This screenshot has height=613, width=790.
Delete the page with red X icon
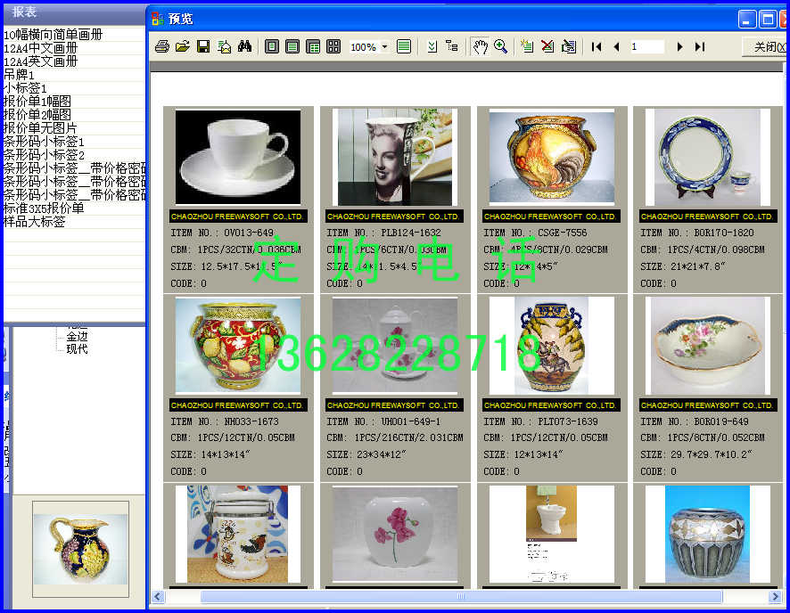click(547, 47)
